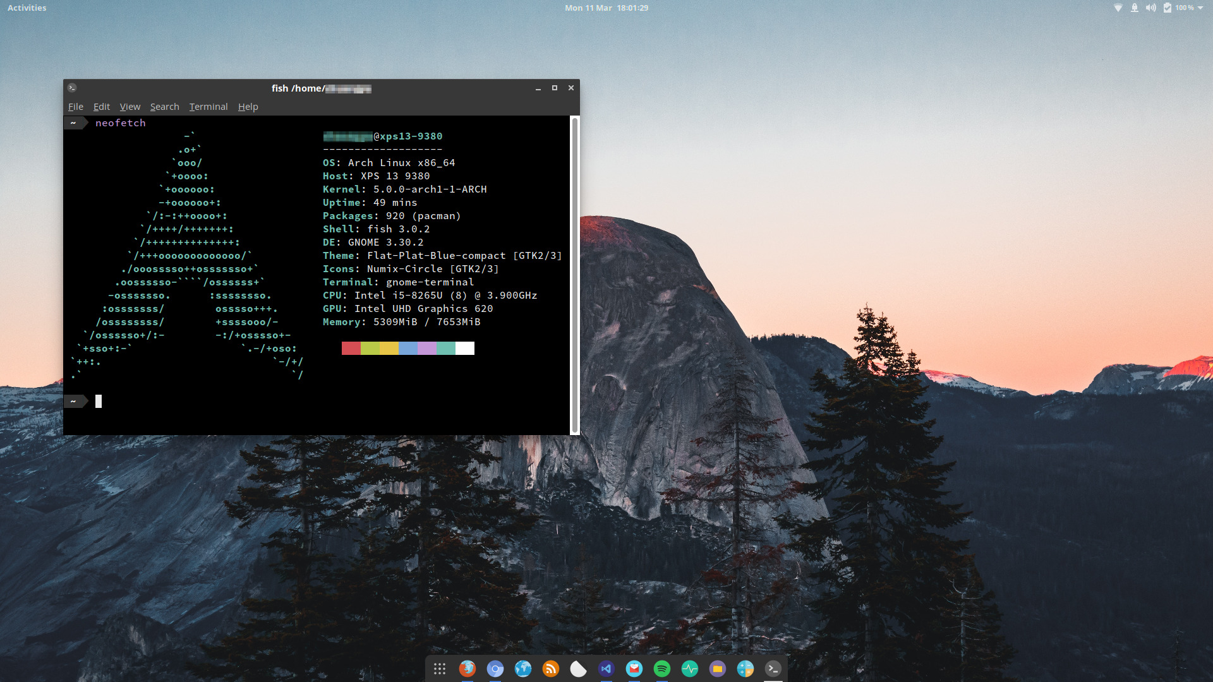The width and height of the screenshot is (1213, 682).
Task: Click the 'Packages: 920 (pacman)' line
Action: (392, 216)
